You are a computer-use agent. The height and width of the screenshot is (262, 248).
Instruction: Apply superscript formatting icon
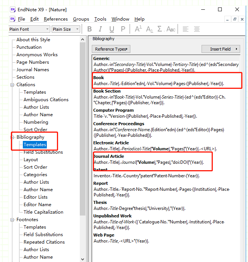pos(138,29)
